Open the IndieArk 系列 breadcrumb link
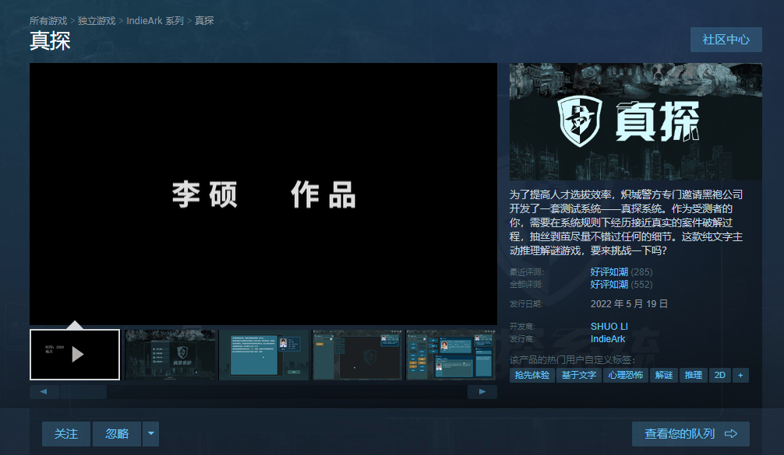784x455 pixels. (x=155, y=20)
